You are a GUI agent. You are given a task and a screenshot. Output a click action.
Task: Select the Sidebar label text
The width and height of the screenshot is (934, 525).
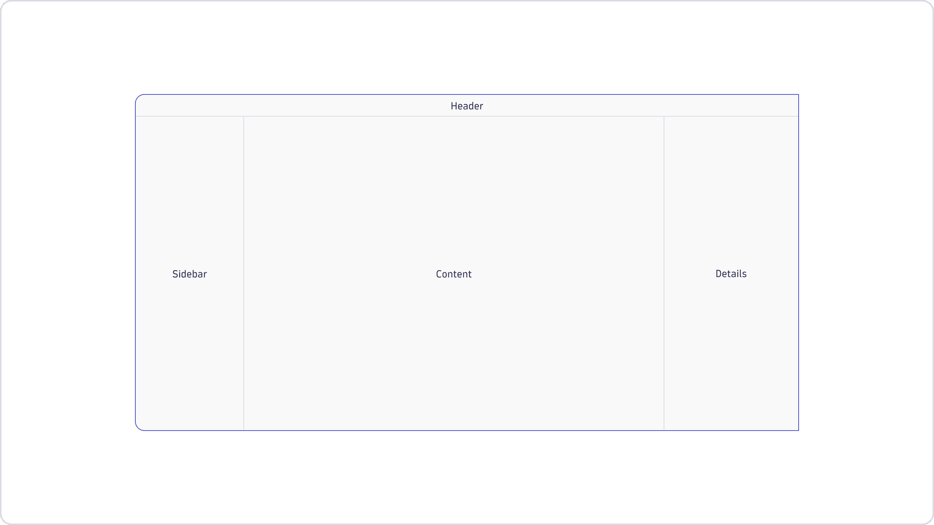click(x=189, y=274)
